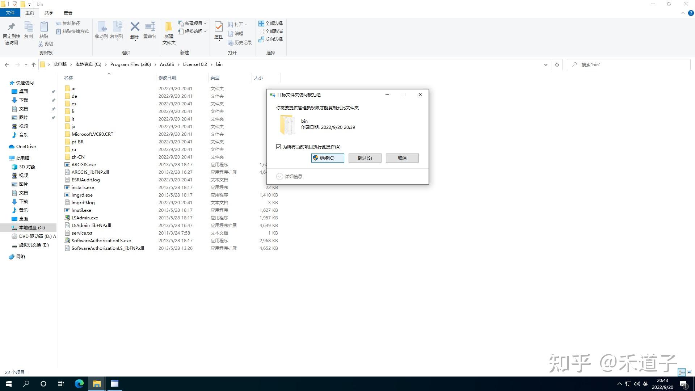Screen dimensions: 695x391
Task: Open the New Item dropdown arrow
Action: tap(205, 23)
